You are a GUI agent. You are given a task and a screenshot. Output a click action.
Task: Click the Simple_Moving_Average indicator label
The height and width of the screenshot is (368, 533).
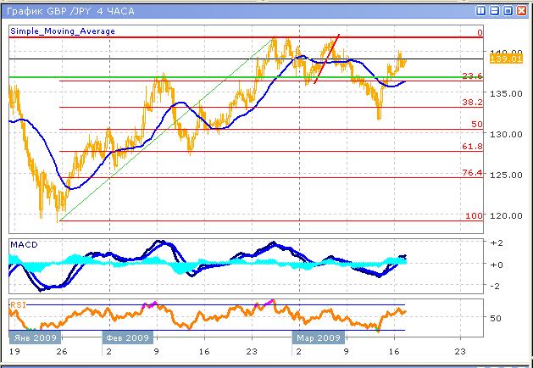(x=64, y=31)
